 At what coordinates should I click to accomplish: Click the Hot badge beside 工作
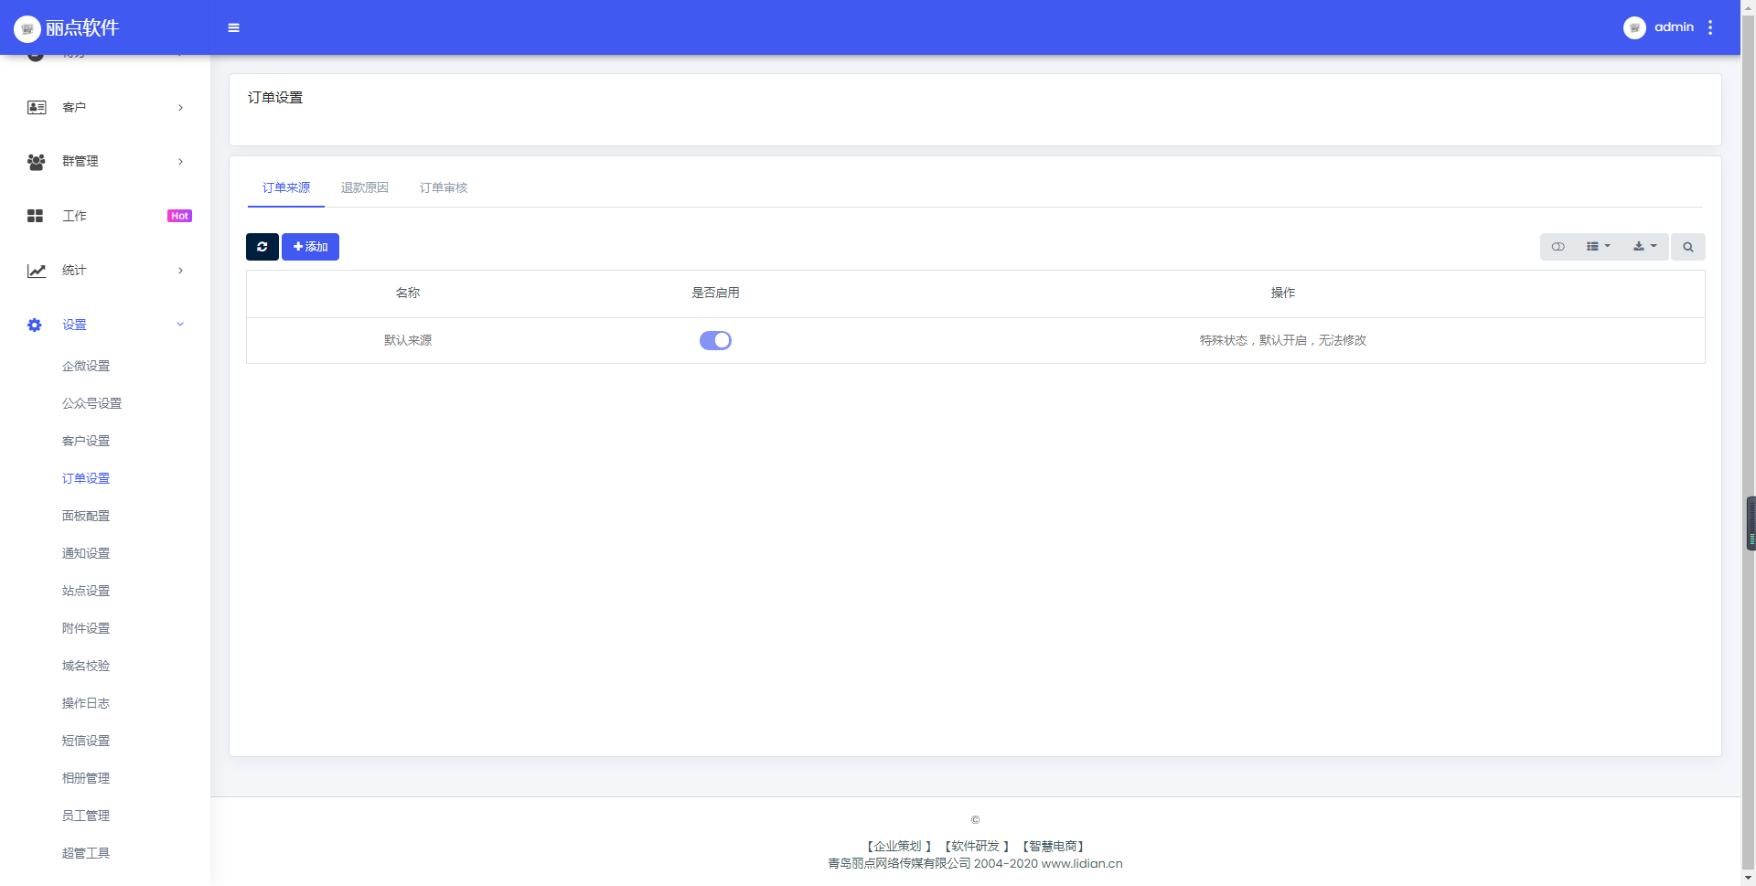pos(179,216)
